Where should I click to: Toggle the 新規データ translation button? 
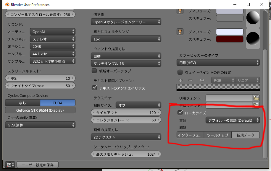click(246, 135)
